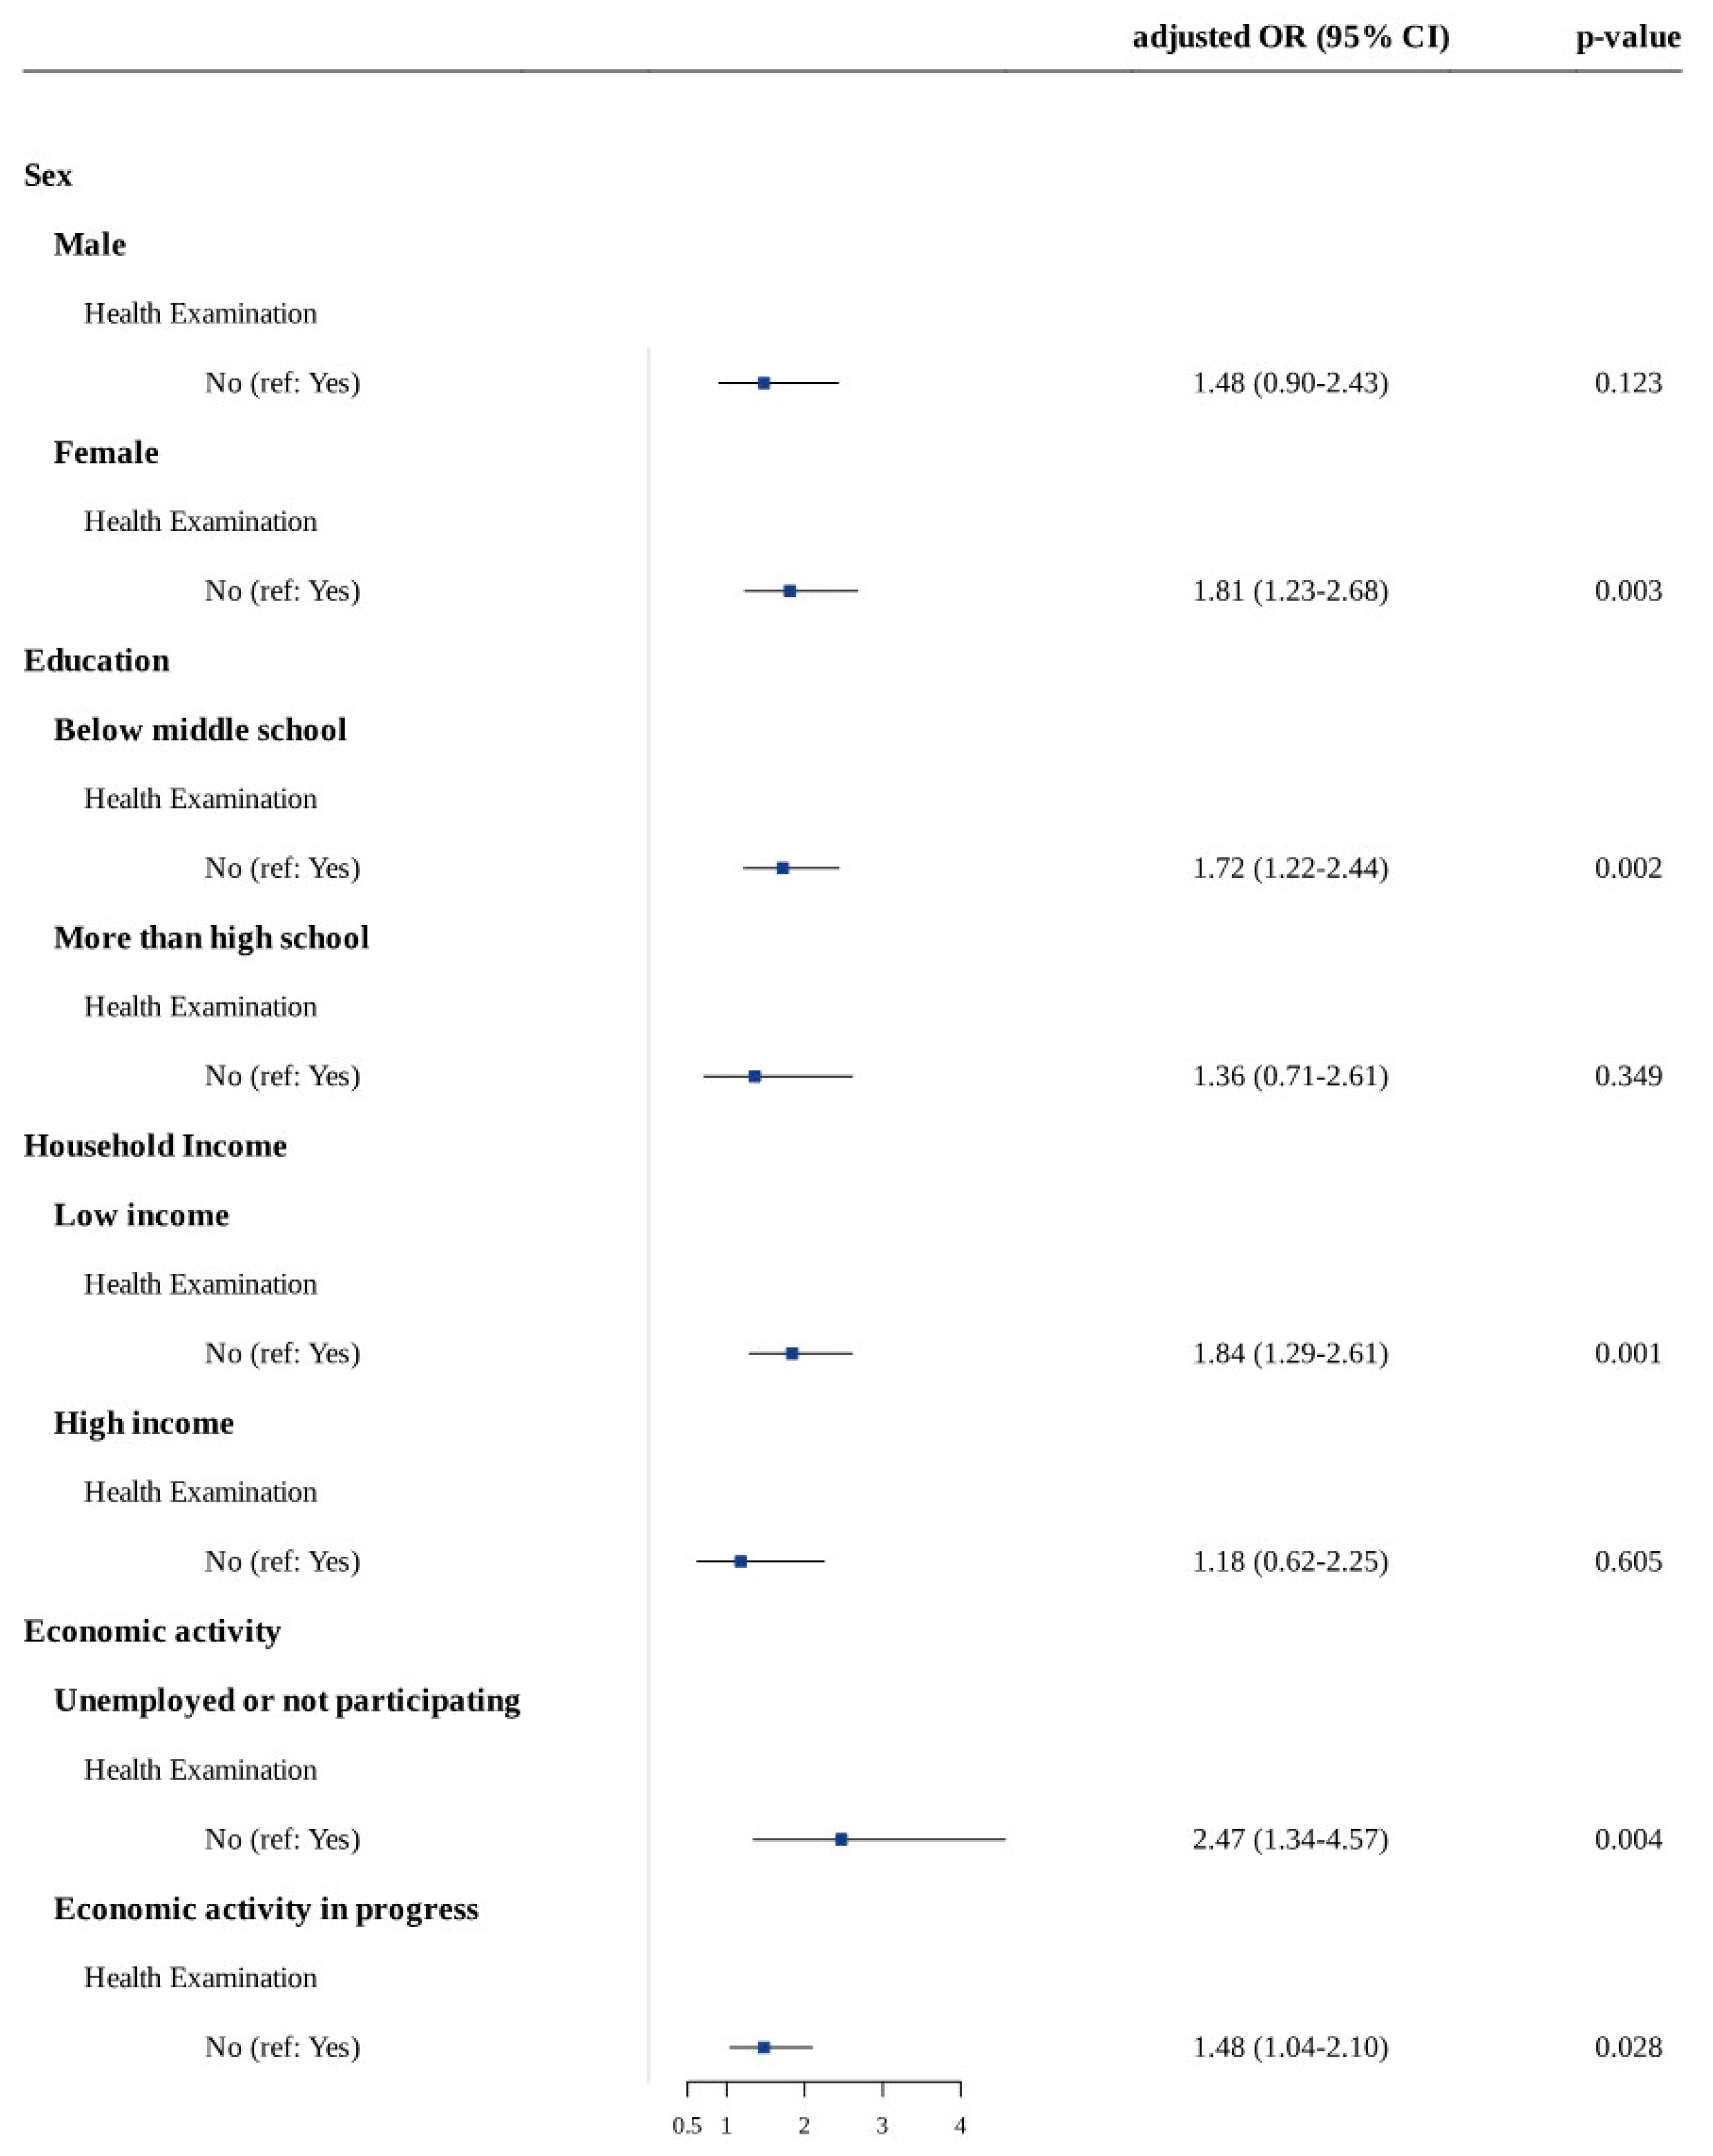1713x2156 pixels.
Task: Click the p-value 0.605
Action: [x=1628, y=1561]
